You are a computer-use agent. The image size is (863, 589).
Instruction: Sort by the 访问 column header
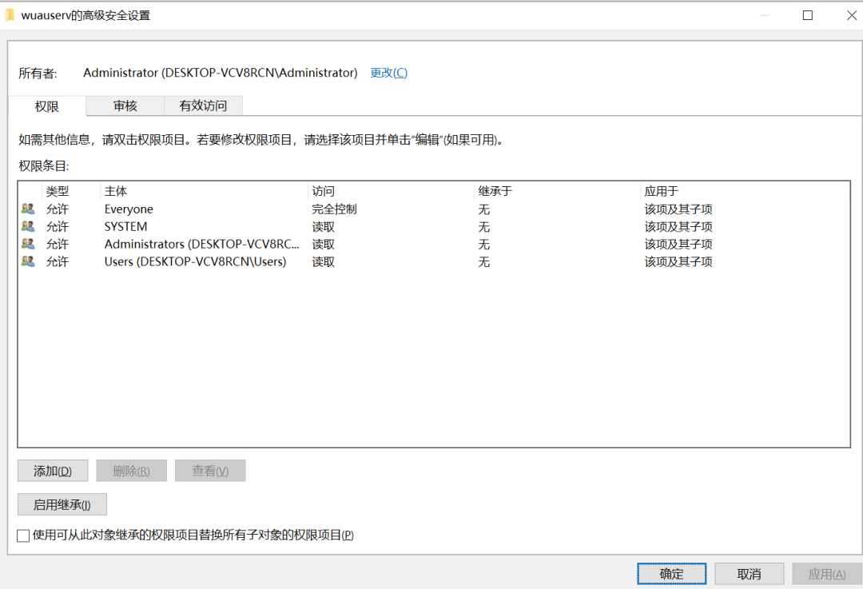click(390, 192)
